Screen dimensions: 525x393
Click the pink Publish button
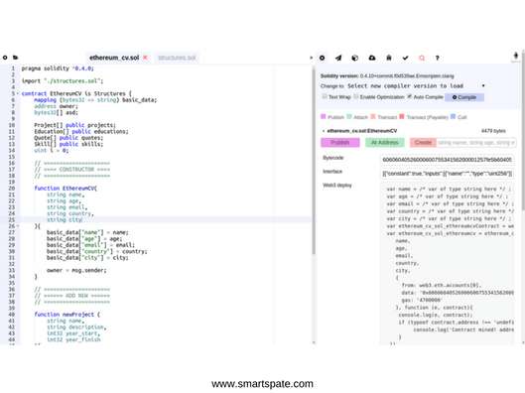(340, 143)
